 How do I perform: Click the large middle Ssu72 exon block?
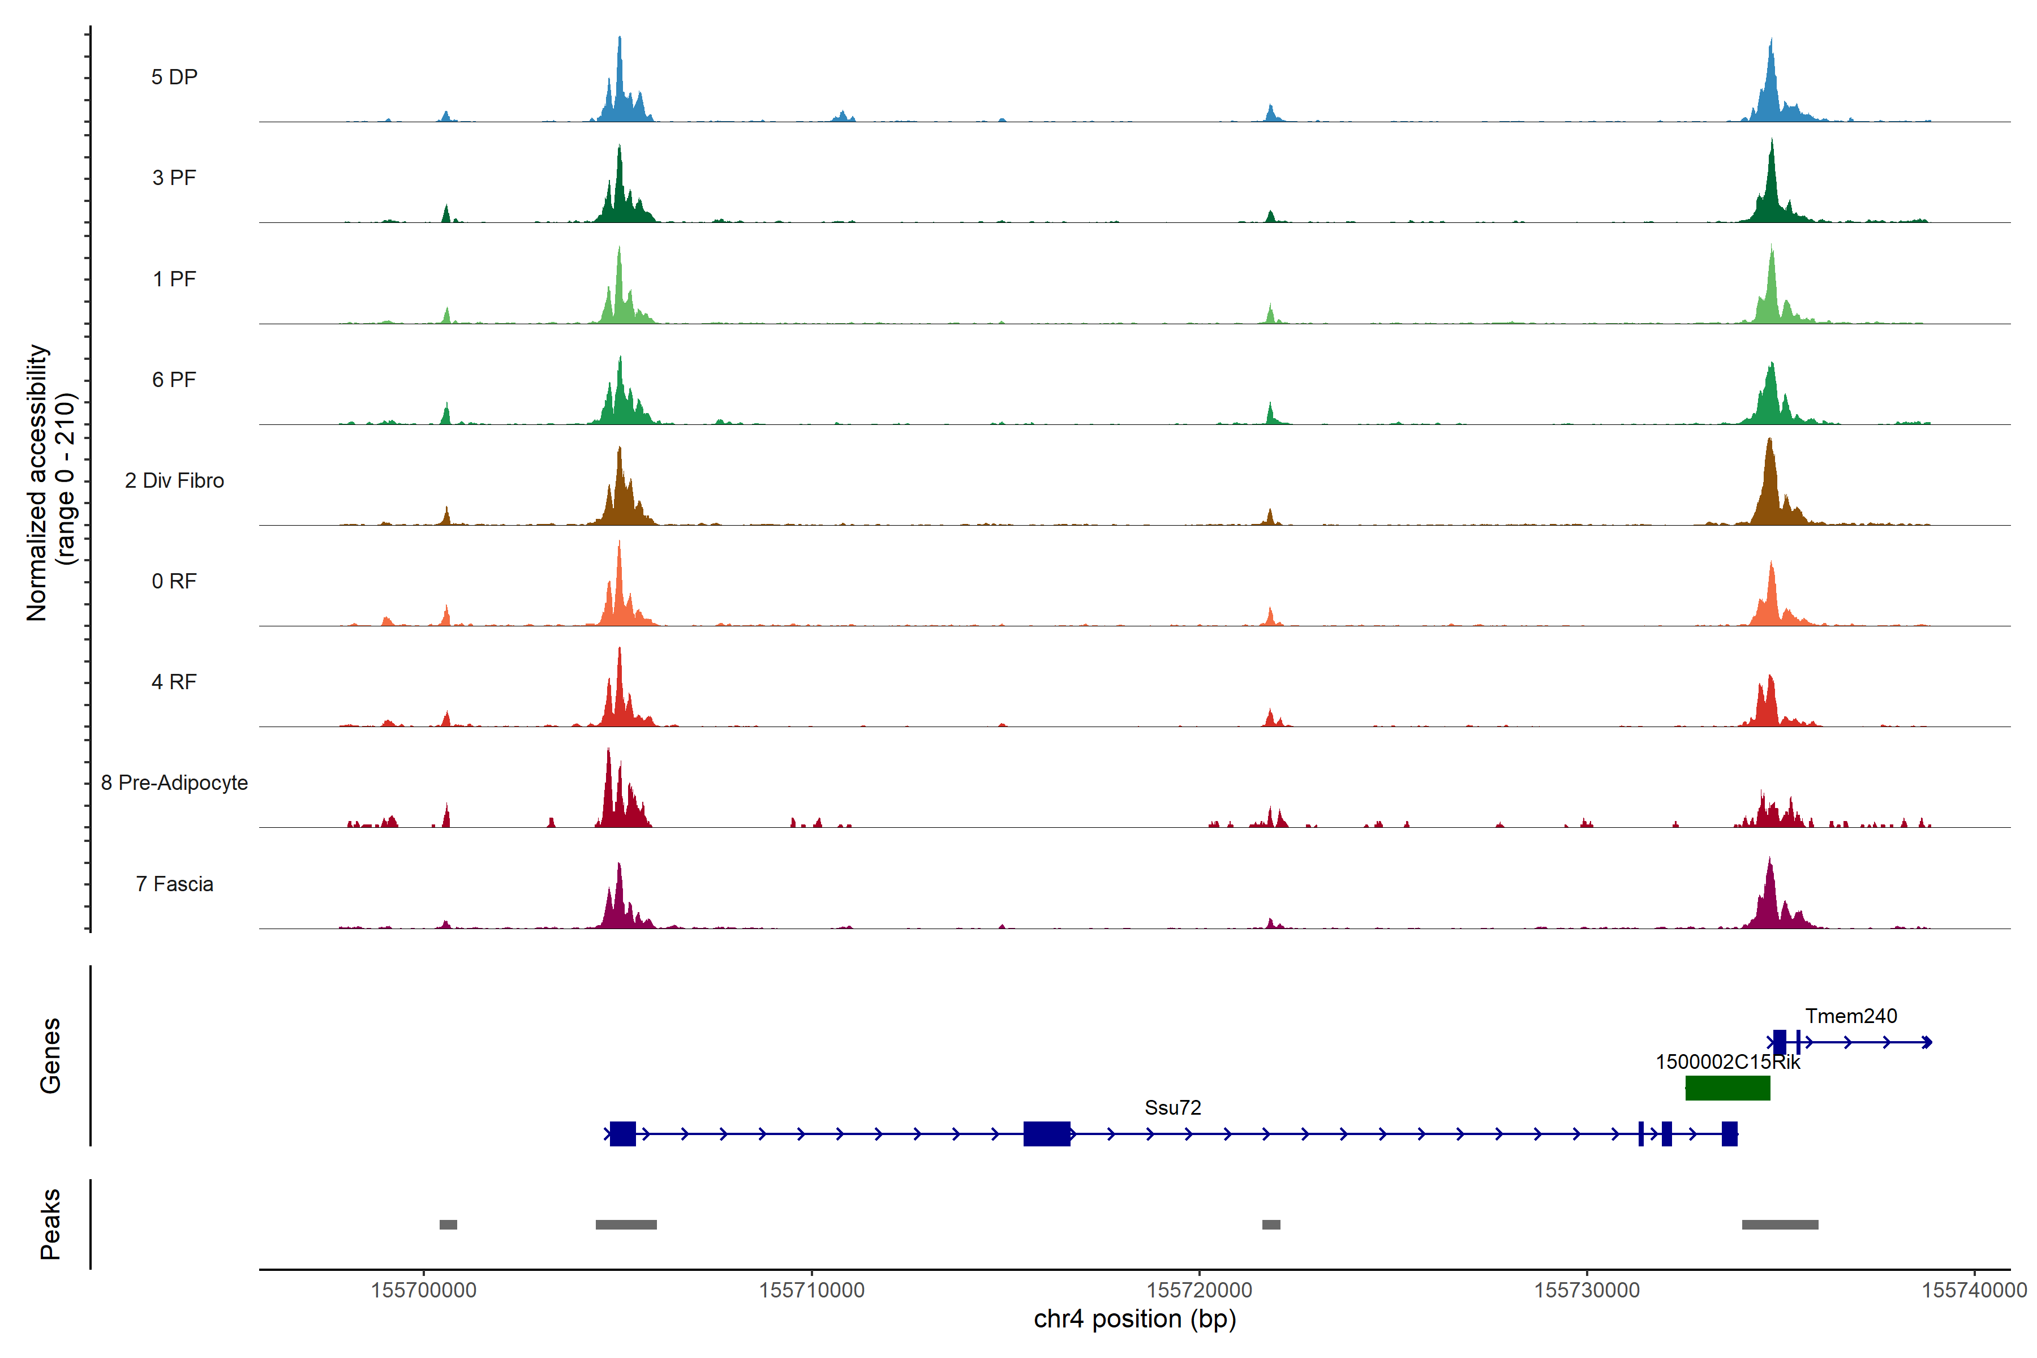1046,1134
